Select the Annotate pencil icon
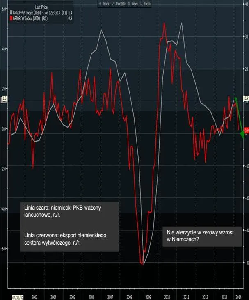Screen dimensions: 249x300 (x=113, y=4)
